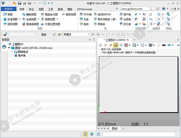
Task: Open the 工具 ribbon tab
Action: (51, 9)
